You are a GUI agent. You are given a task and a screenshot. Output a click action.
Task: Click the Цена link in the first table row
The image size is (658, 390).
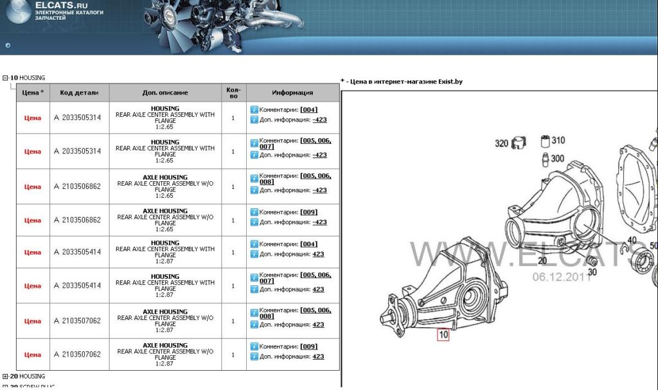pos(32,118)
